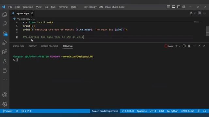Open the Edit menu
Image resolution: width=209 pixels, height=117 pixels.
point(17,7)
